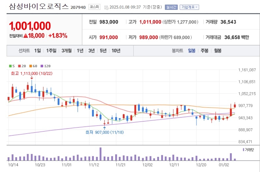The width and height of the screenshot is (260, 172).
Task: Click the 12/02 date axis label
Action: tap(147, 165)
